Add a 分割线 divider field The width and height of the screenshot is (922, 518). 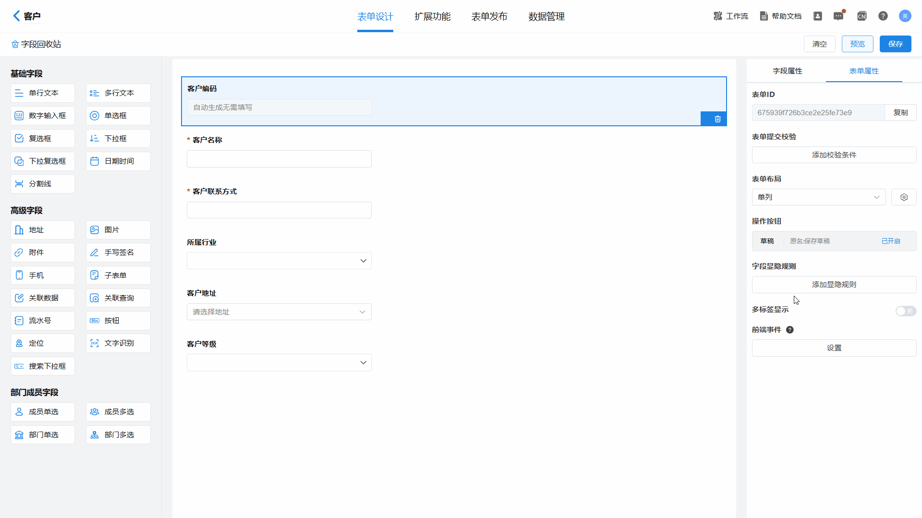tap(43, 184)
